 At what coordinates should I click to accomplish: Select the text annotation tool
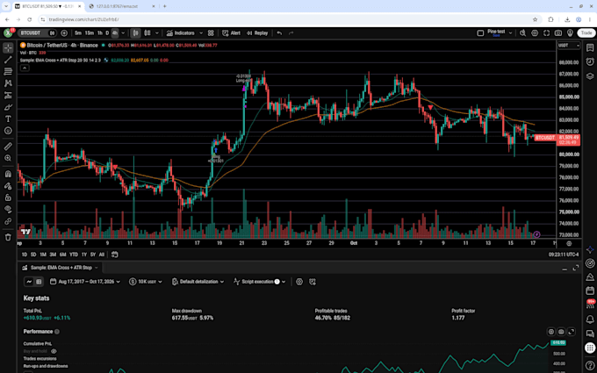coord(8,118)
